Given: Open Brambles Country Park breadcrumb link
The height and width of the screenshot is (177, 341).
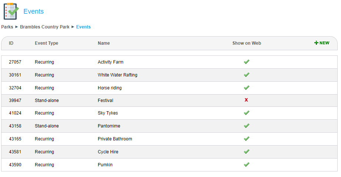Looking at the screenshot, I should tap(45, 27).
